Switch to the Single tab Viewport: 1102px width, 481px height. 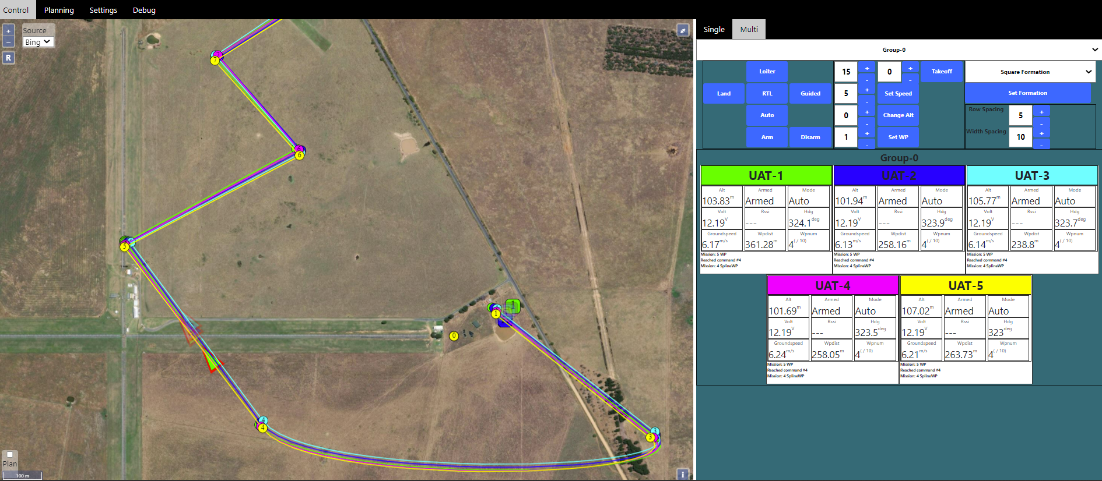[714, 29]
